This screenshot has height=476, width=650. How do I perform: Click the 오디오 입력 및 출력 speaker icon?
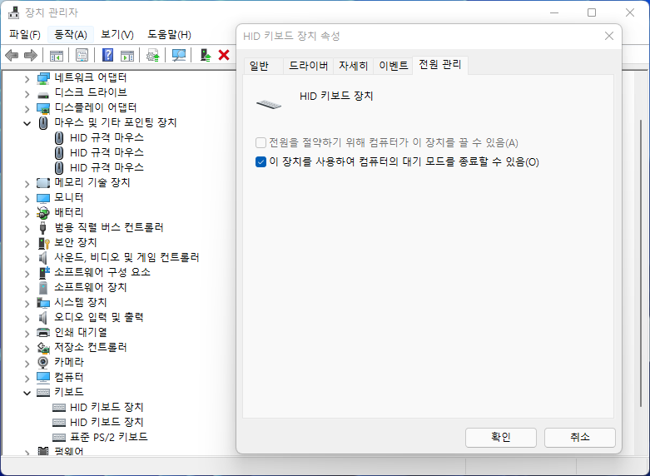click(43, 318)
